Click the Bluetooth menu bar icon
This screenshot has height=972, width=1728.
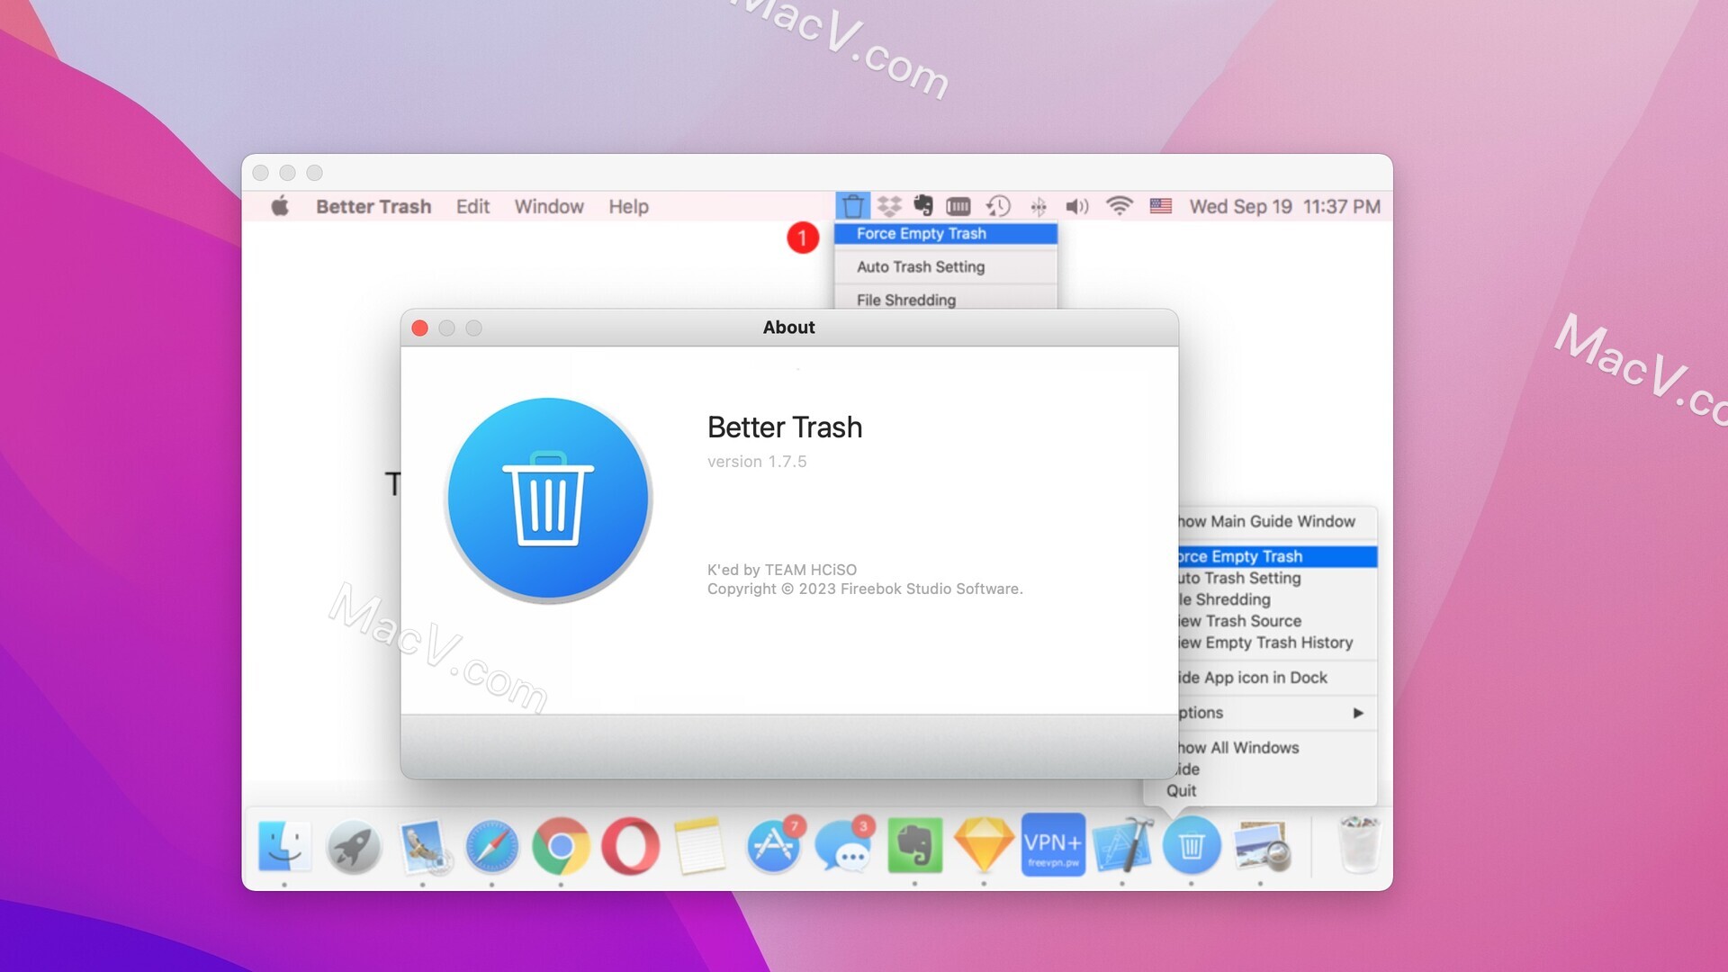coord(1039,207)
